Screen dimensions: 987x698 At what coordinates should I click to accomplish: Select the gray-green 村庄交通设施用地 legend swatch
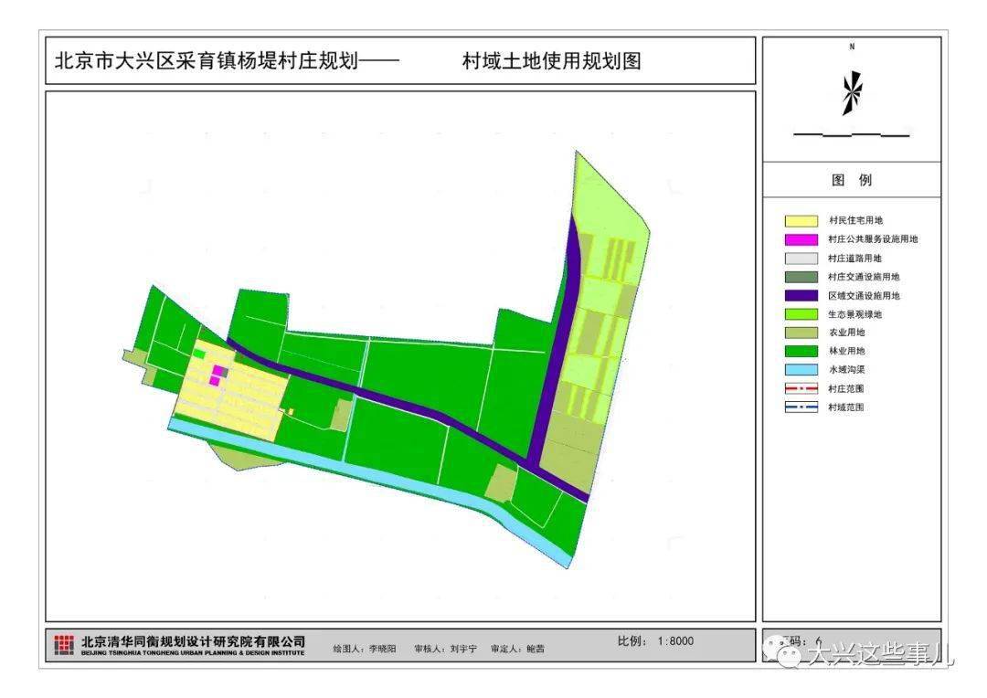pos(801,277)
